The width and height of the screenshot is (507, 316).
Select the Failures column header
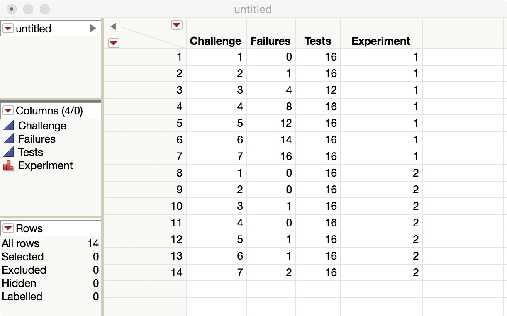click(x=270, y=41)
